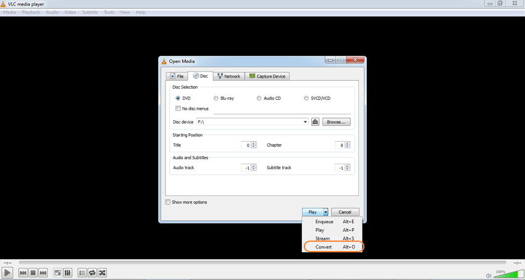Click the main Play playback button
Image resolution: width=525 pixels, height=280 pixels.
tap(7, 273)
